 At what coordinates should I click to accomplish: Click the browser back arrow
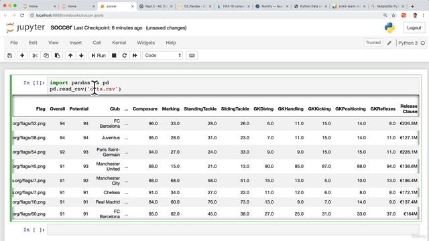pyautogui.click(x=5, y=15)
